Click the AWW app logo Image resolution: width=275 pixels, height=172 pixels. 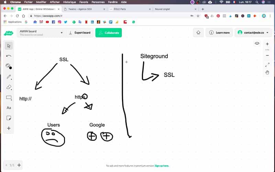(8, 33)
